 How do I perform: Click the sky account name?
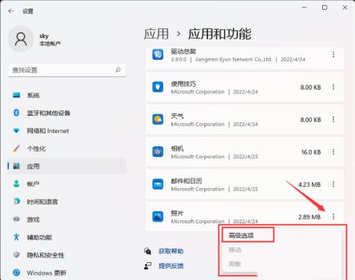pos(44,36)
